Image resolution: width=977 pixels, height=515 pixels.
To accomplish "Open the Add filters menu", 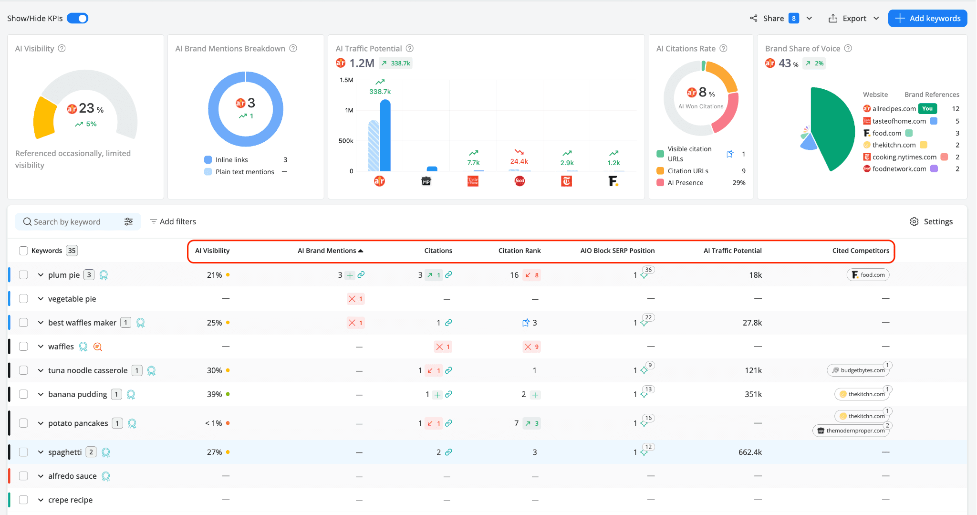I will click(x=173, y=221).
